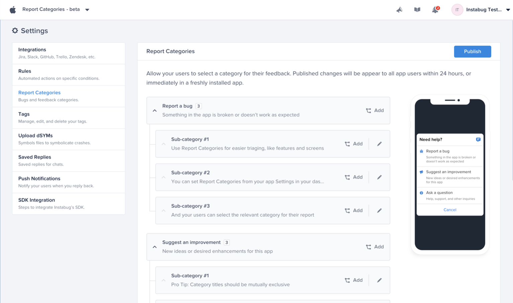Screen dimensions: 513x303
Task: Edit Sub-category #3 pencil icon
Action: click(379, 211)
